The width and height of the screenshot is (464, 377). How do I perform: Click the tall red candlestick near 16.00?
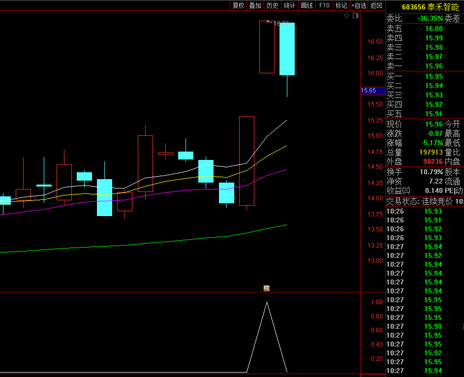coord(267,47)
